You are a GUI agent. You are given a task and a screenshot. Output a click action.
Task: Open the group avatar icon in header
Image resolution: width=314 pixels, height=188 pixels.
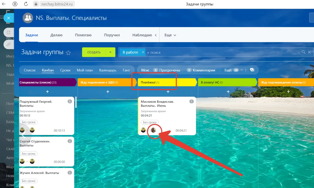pyautogui.click(x=28, y=18)
